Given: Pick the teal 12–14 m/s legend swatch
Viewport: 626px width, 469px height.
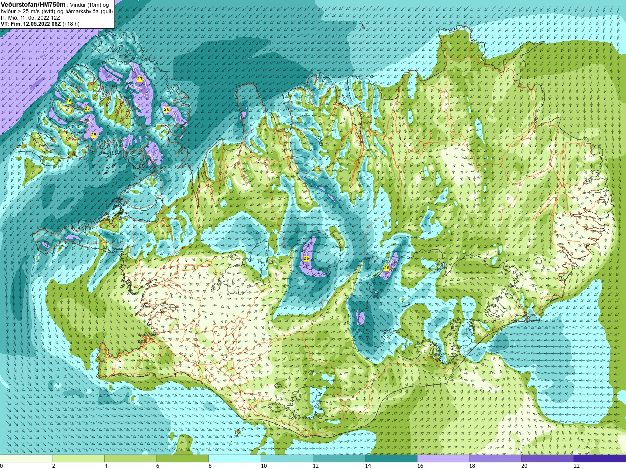Looking at the screenshot, I should point(339,459).
